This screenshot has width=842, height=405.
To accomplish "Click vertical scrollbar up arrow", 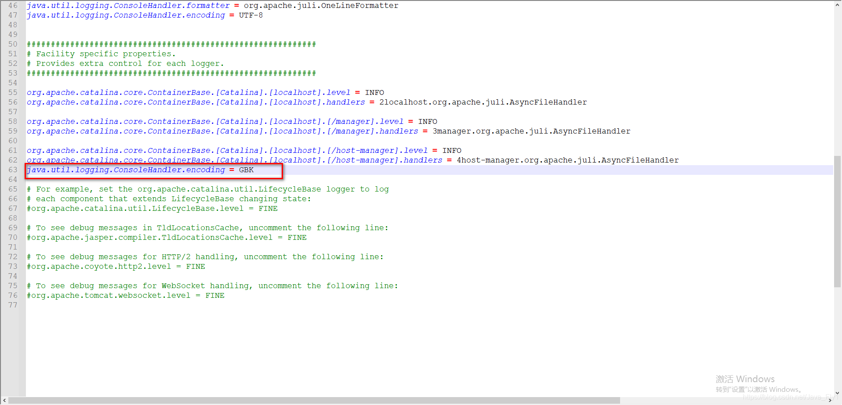I will coord(838,5).
